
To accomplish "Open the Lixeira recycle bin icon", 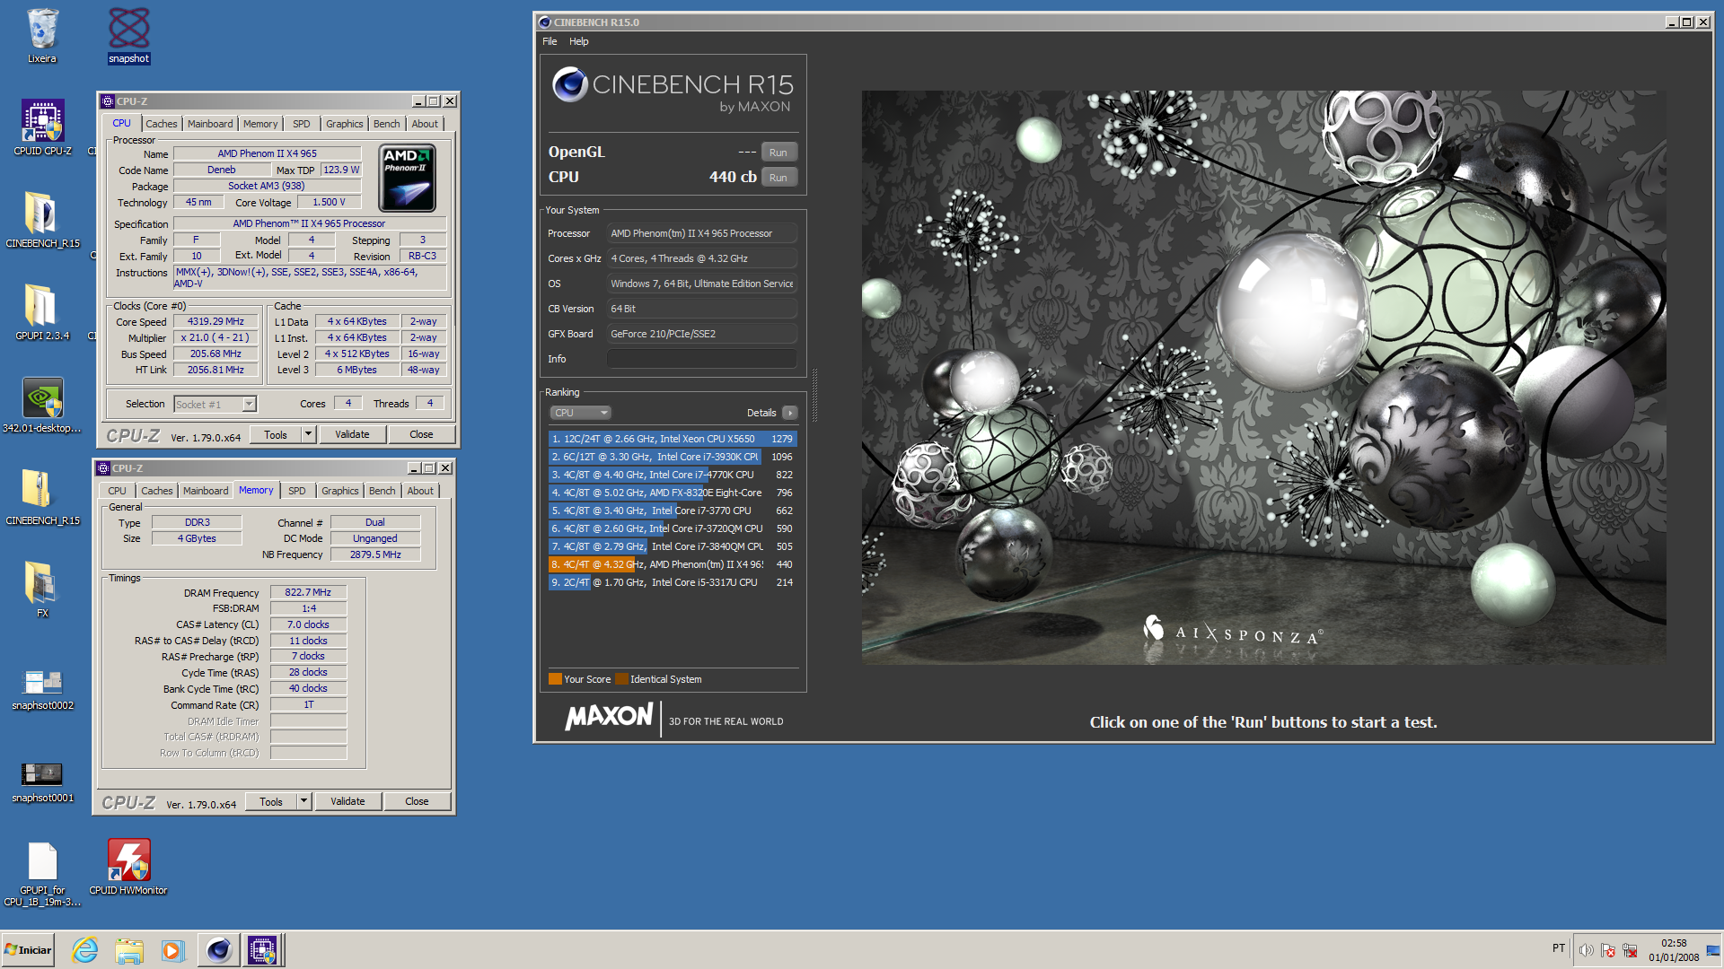I will pyautogui.click(x=41, y=36).
